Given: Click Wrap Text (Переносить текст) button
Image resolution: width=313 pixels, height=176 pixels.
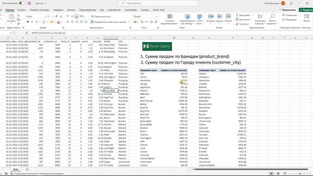Looking at the screenshot, I should 101,17.
